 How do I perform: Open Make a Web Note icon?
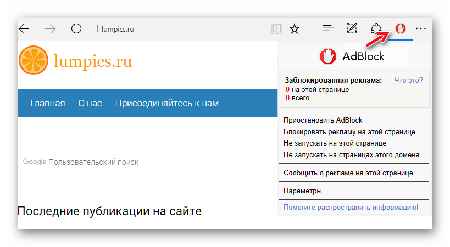352,29
